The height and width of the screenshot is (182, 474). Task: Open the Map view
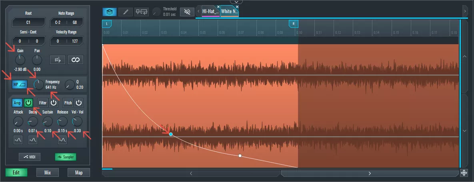[x=79, y=173]
